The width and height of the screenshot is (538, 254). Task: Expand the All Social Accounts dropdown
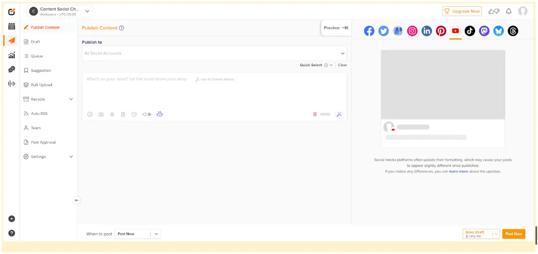pyautogui.click(x=215, y=54)
